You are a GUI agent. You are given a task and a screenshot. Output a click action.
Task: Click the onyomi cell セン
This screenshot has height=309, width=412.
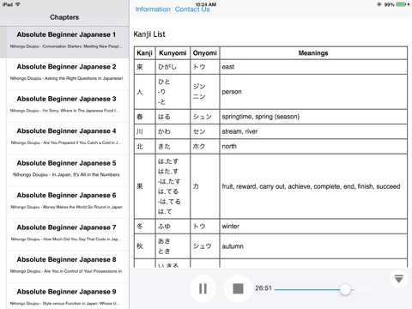pos(205,131)
